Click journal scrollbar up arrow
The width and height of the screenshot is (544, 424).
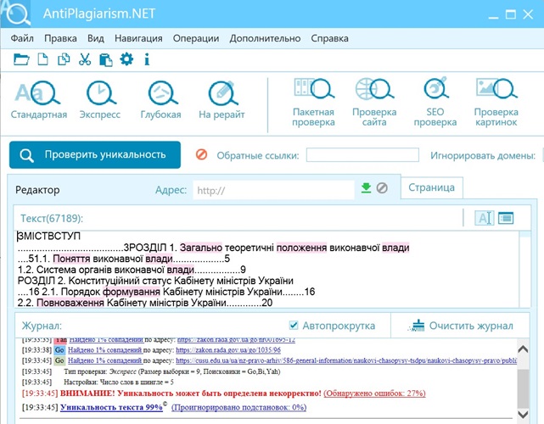(x=523, y=349)
